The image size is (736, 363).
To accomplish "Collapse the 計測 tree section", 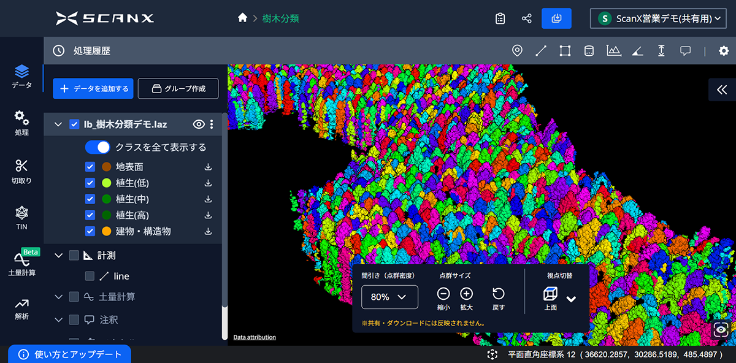I will pyautogui.click(x=58, y=255).
